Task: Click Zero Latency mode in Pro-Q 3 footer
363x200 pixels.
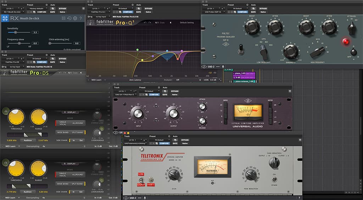Action: 135,80
